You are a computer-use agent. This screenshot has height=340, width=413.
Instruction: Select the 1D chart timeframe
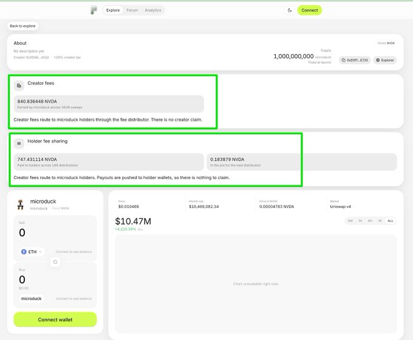[x=380, y=221]
